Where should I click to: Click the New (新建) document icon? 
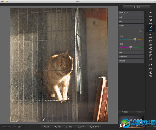tap(151, 66)
